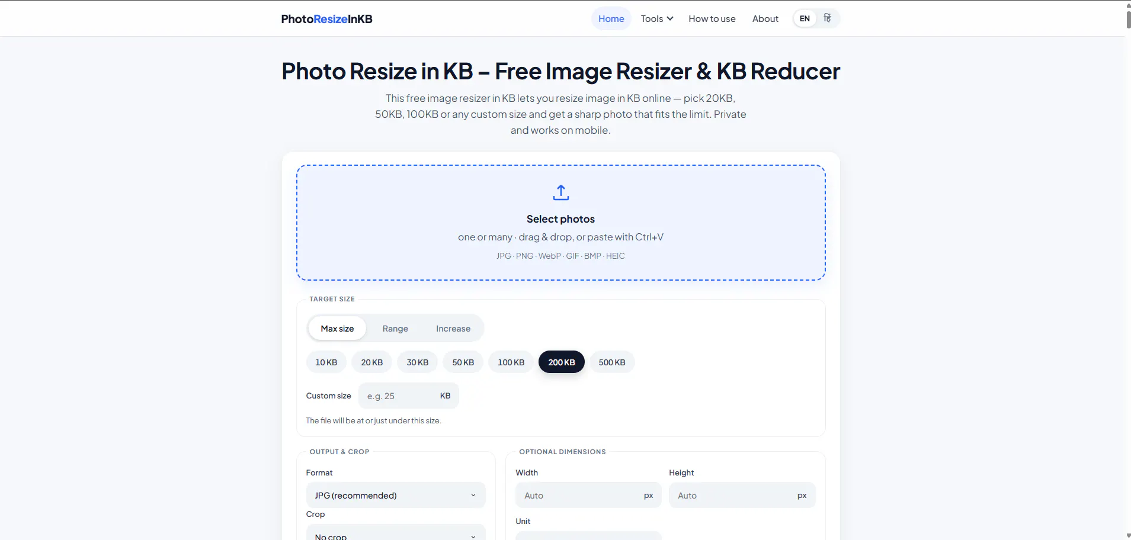Choose the 200 KB preset
Image resolution: width=1131 pixels, height=540 pixels.
click(x=561, y=362)
